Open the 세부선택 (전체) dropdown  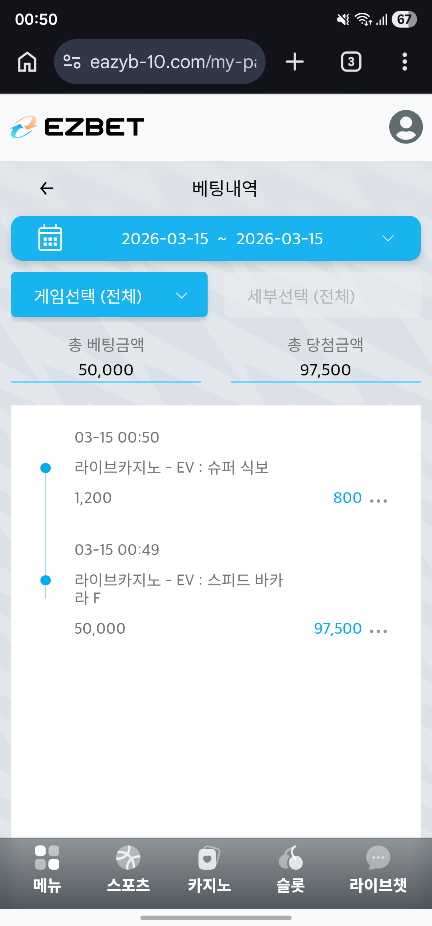(322, 295)
